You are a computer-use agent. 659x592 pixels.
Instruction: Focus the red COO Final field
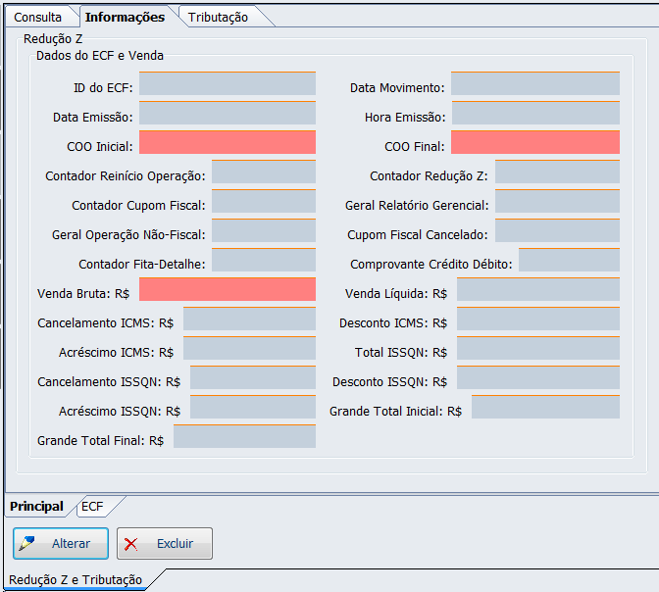[x=534, y=143]
